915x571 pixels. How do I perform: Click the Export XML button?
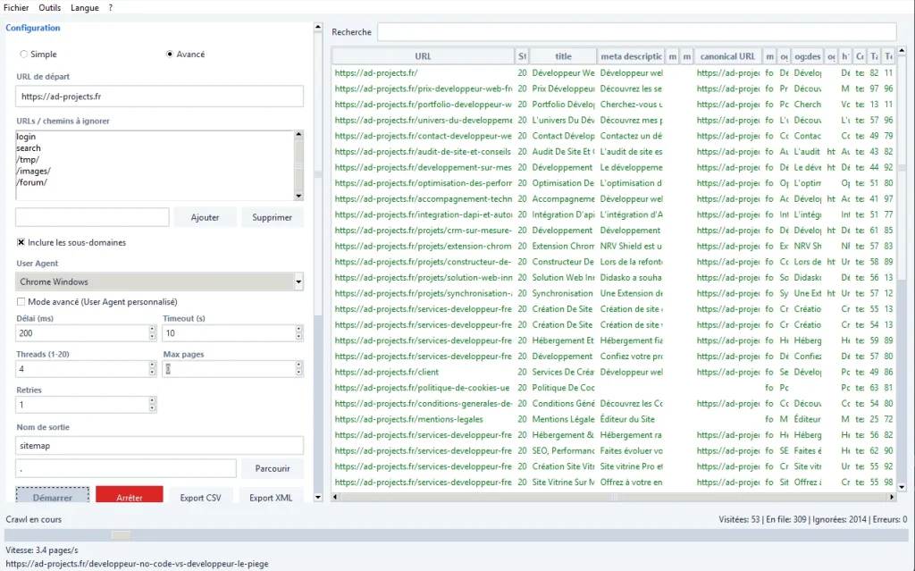pyautogui.click(x=271, y=496)
